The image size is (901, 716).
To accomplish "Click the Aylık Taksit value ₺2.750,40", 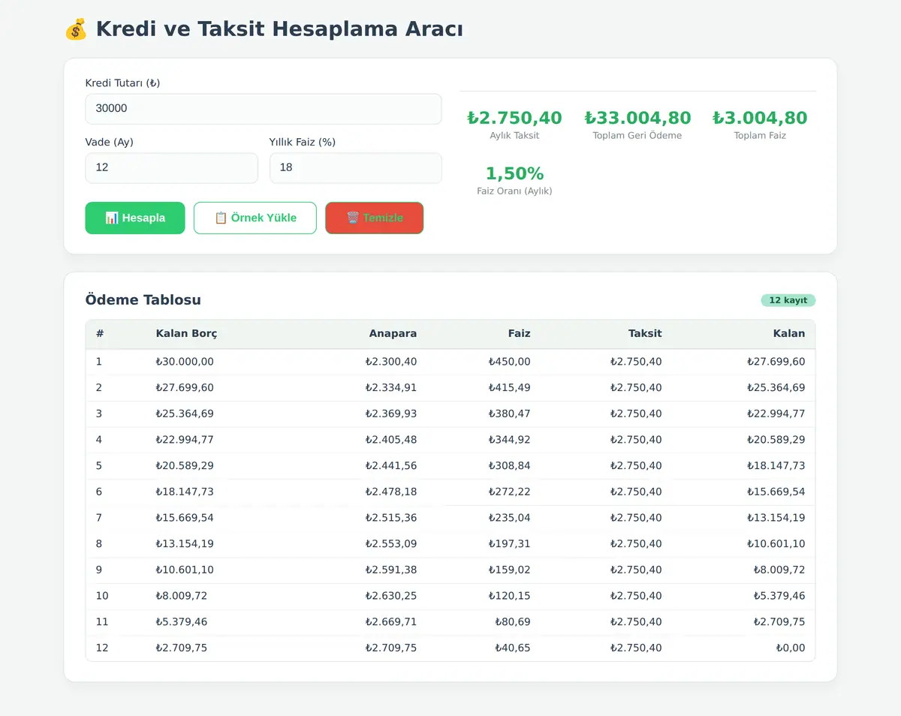I will (514, 118).
